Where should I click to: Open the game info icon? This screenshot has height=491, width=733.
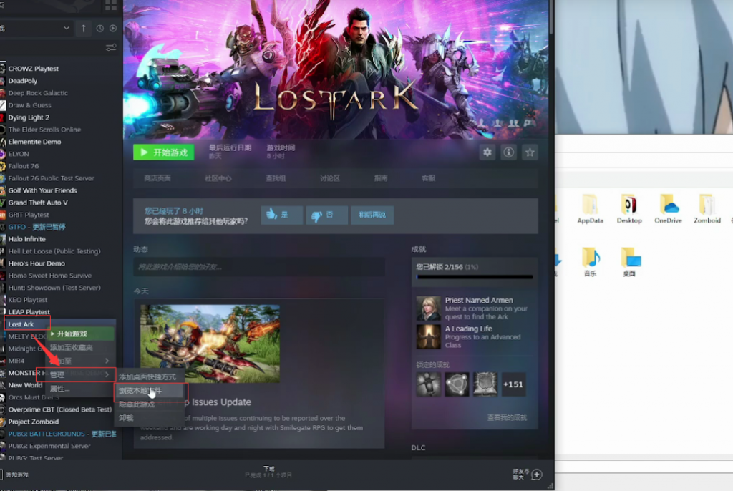[509, 152]
